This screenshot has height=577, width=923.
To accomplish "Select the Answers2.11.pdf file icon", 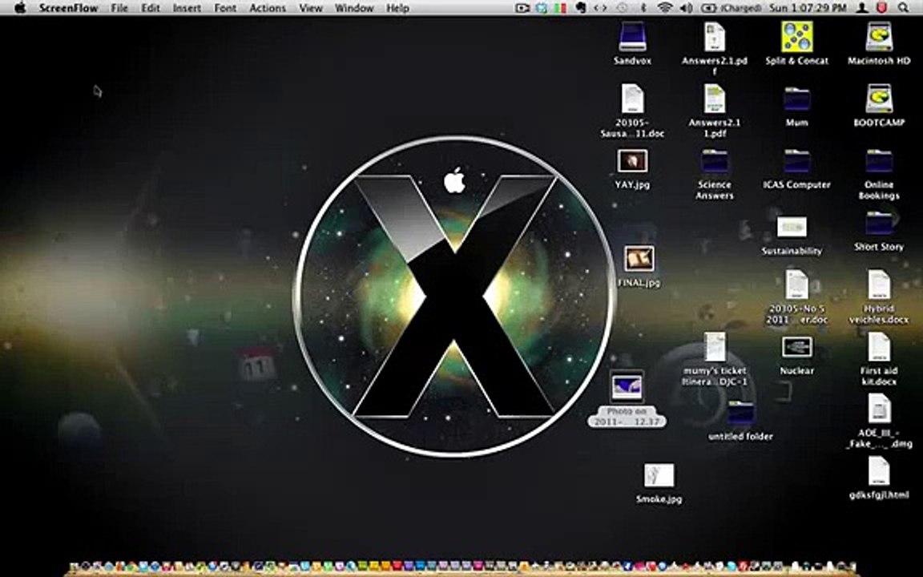I will [715, 99].
